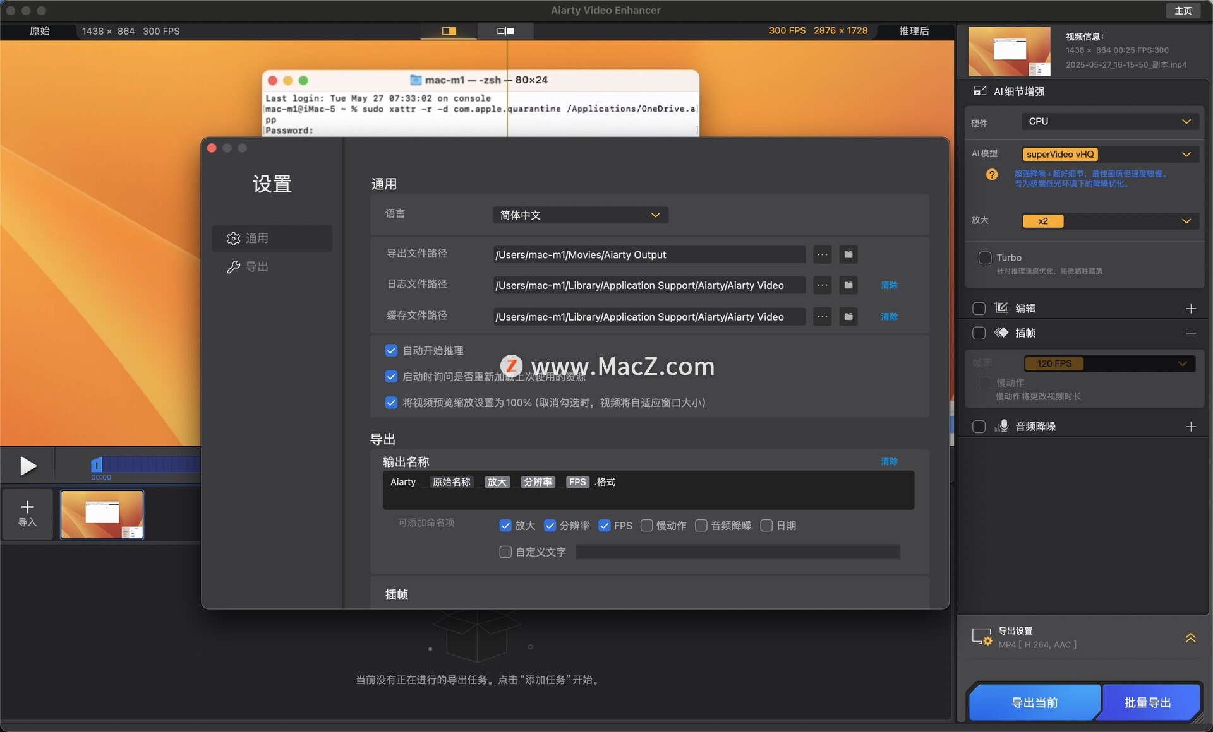Click the frame interpolation layers icon
This screenshot has width=1213, height=732.
tap(1001, 333)
